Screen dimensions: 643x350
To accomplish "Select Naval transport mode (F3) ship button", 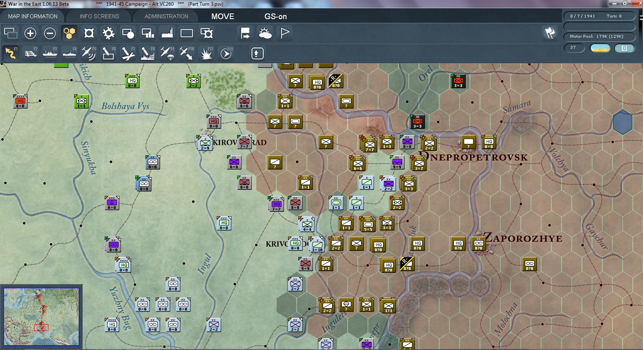I will (50, 53).
